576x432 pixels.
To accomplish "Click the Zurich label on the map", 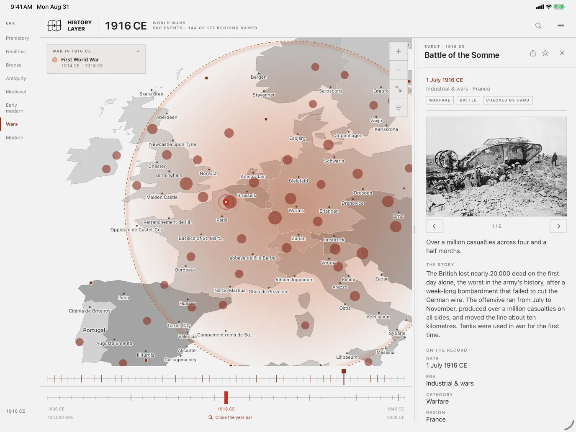I will (x=298, y=239).
